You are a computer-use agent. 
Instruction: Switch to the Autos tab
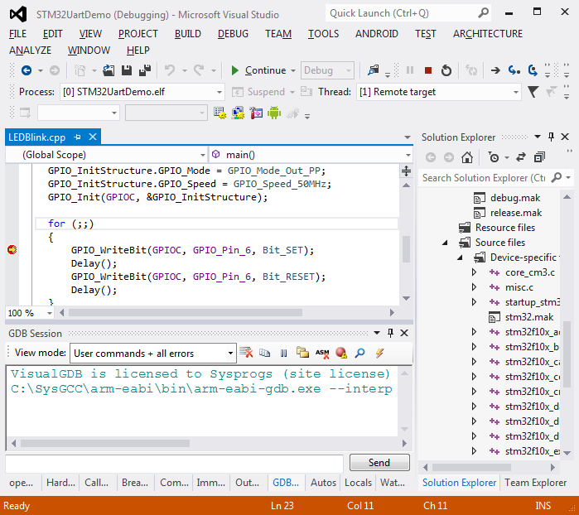click(x=323, y=483)
